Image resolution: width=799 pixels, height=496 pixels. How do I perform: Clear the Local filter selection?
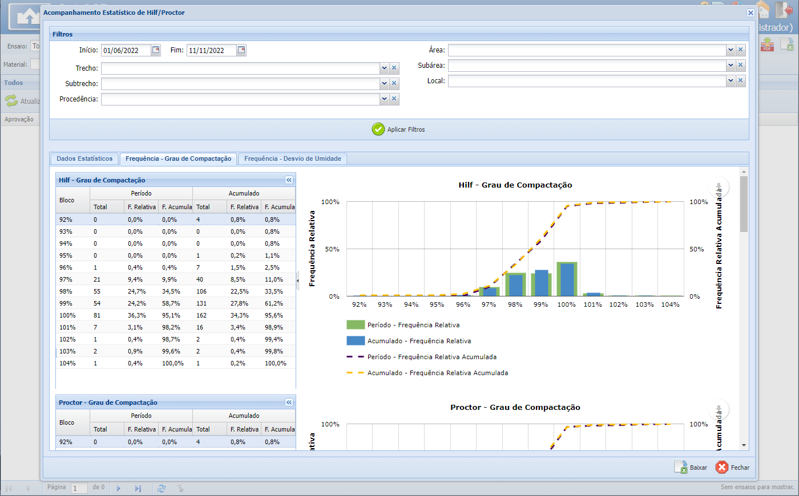click(x=740, y=80)
